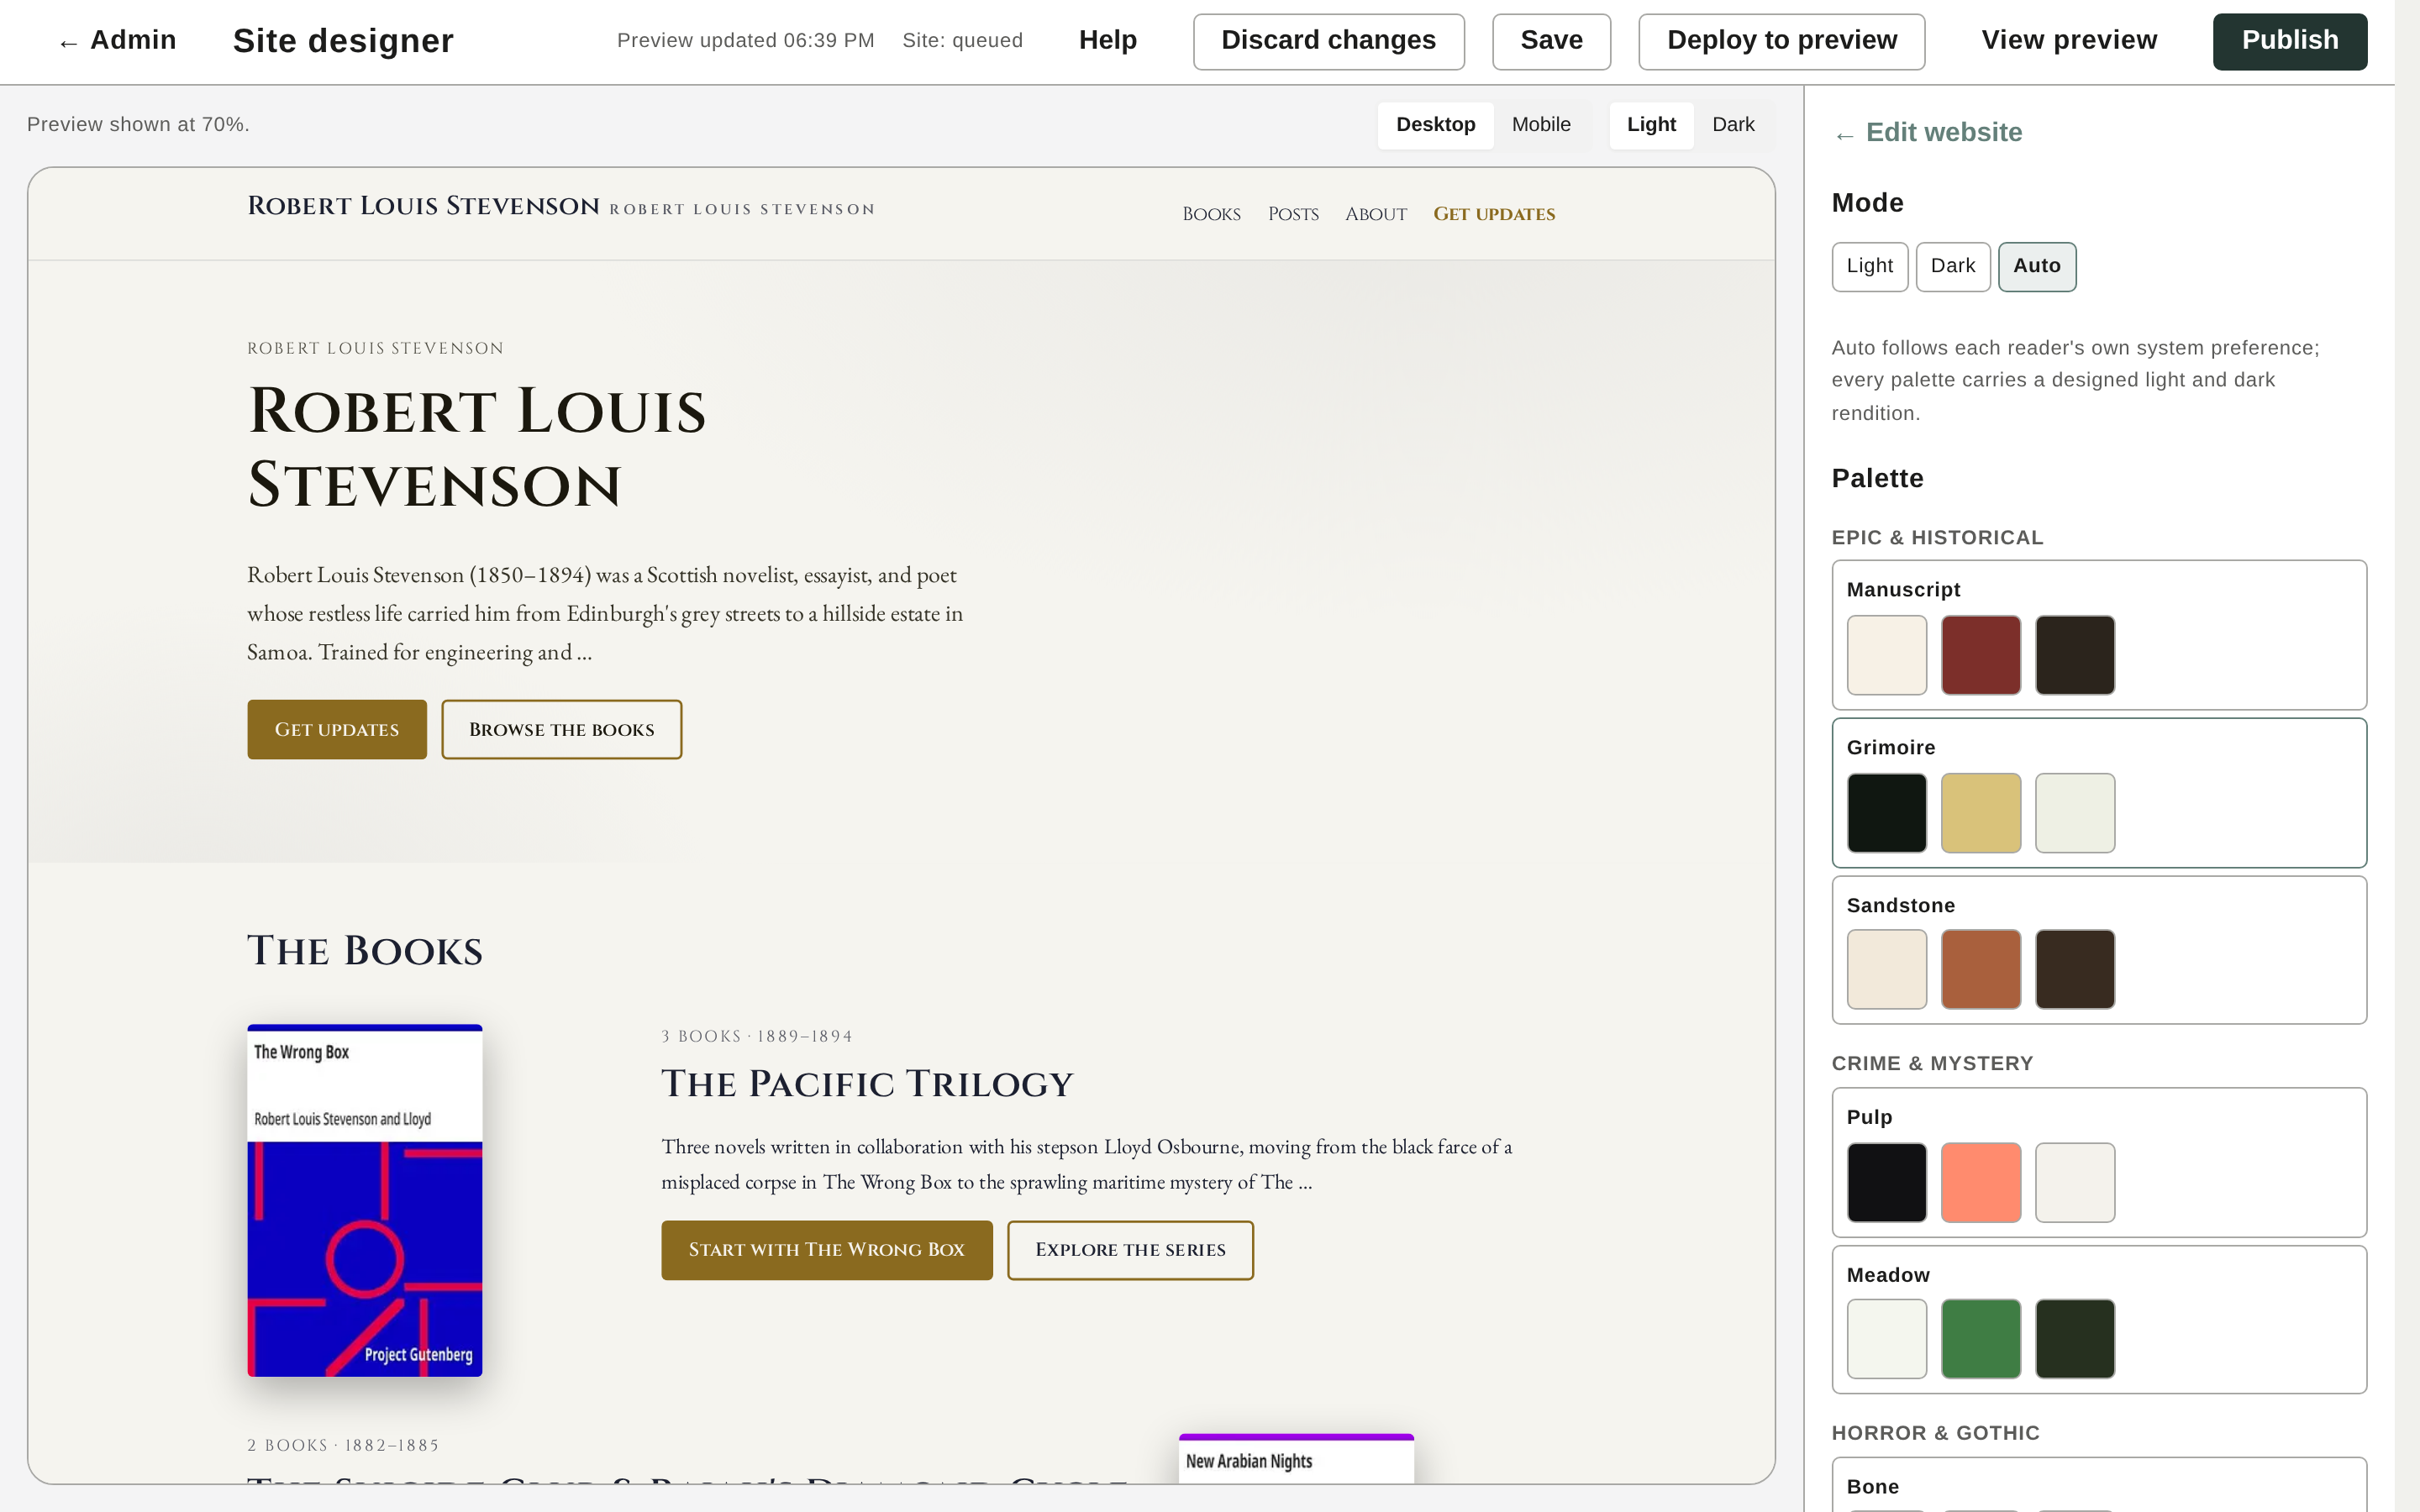Open About in preview nav
The width and height of the screenshot is (2420, 1512).
coord(1375,214)
